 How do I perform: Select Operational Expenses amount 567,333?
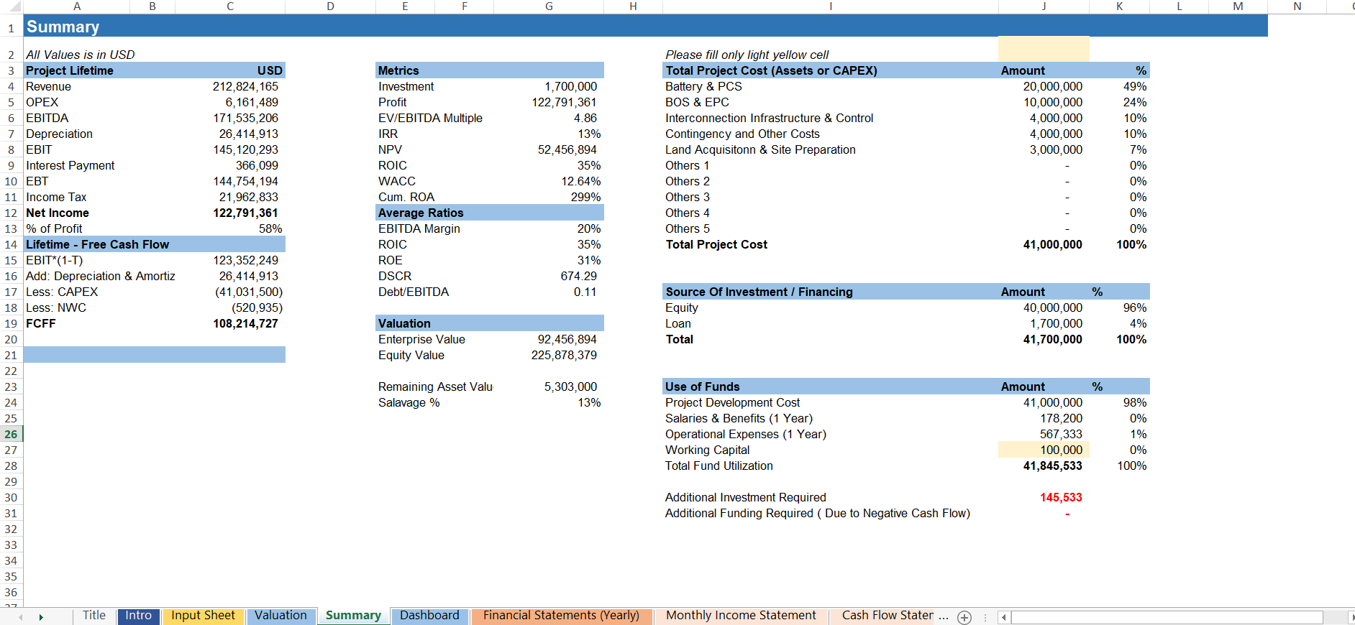click(1061, 434)
